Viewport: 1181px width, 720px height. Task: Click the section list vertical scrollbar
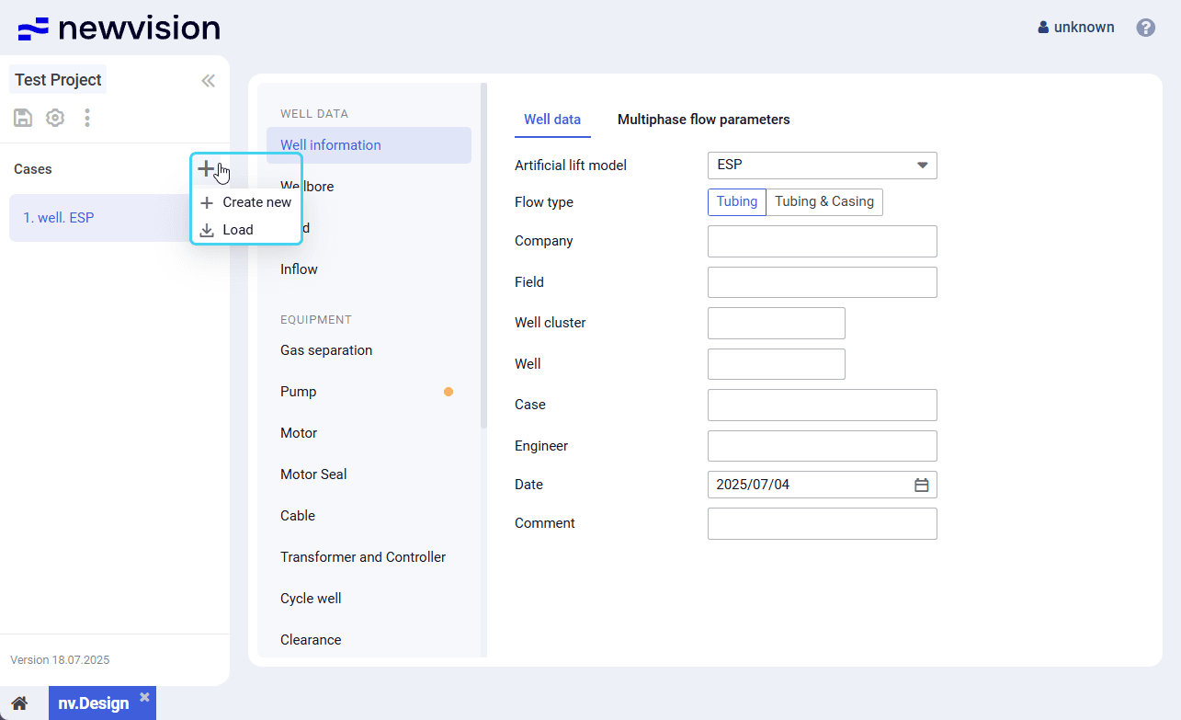(484, 257)
